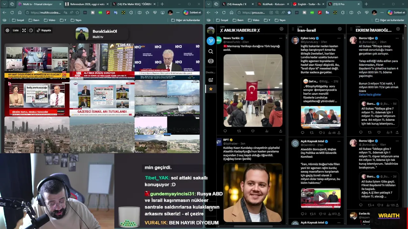
Task: Open new tab in right browser window
Action: 366,4
